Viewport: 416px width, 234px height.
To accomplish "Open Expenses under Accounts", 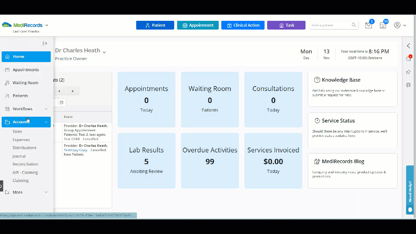I will point(21,140).
